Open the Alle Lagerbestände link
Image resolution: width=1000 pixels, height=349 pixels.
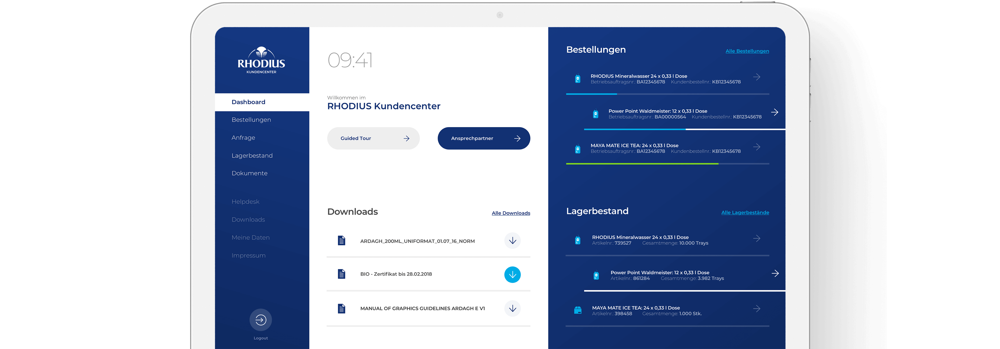point(745,213)
